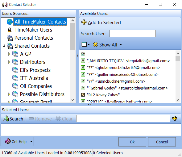Click the TimeMaker Users person icon
This screenshot has width=182, height=157.
[x=10, y=30]
